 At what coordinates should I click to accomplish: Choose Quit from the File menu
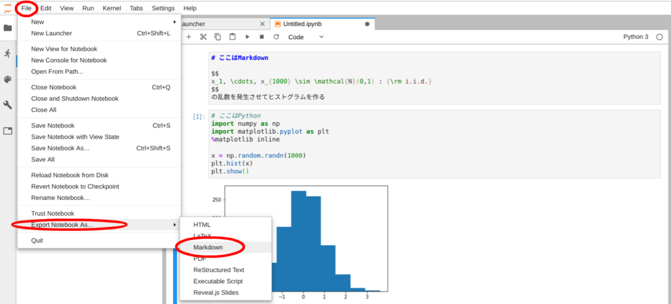[x=100, y=241]
